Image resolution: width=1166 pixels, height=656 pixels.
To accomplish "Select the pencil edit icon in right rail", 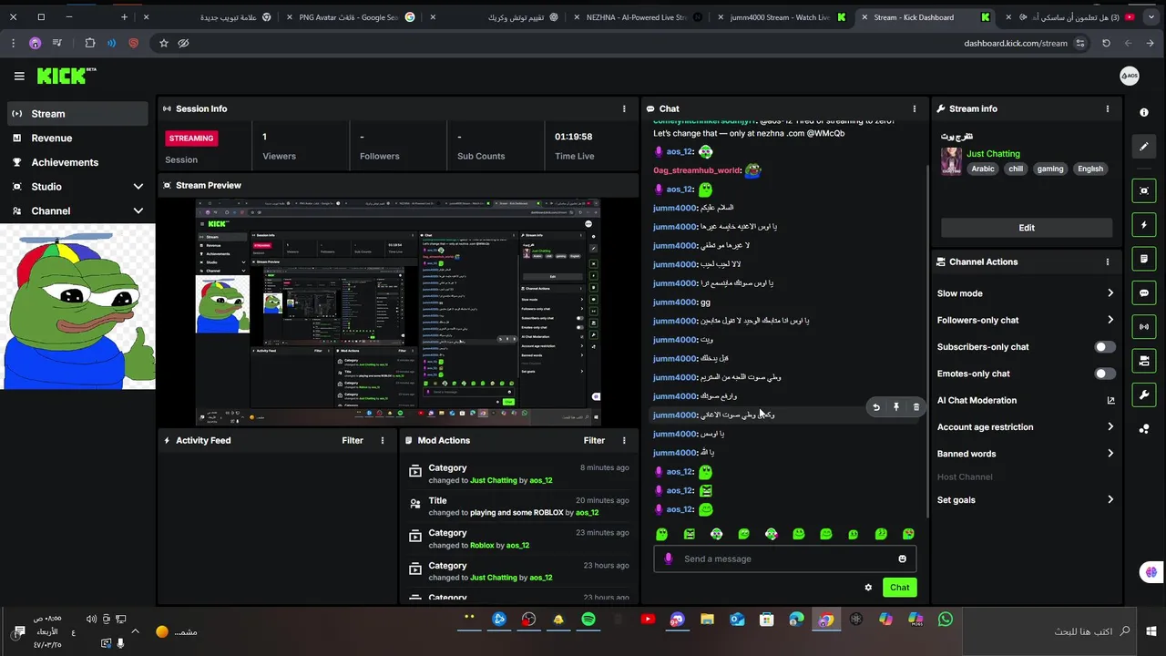I will (x=1144, y=147).
